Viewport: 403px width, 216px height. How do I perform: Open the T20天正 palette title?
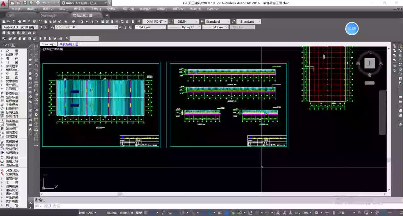tap(10, 45)
